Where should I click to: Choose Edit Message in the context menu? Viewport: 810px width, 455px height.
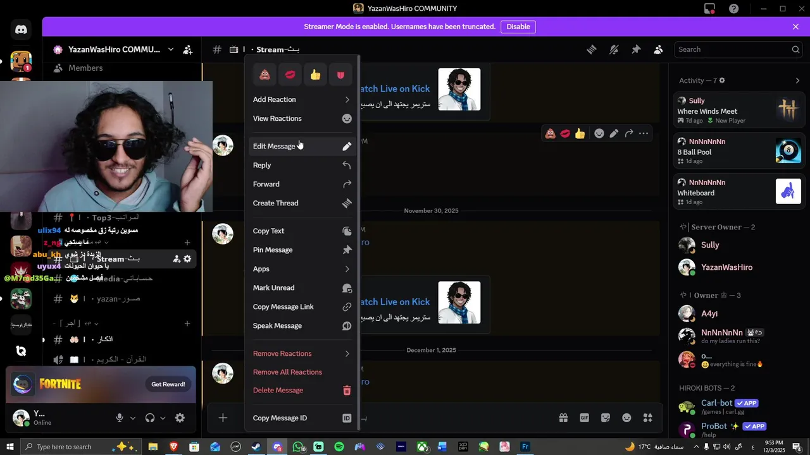point(302,146)
